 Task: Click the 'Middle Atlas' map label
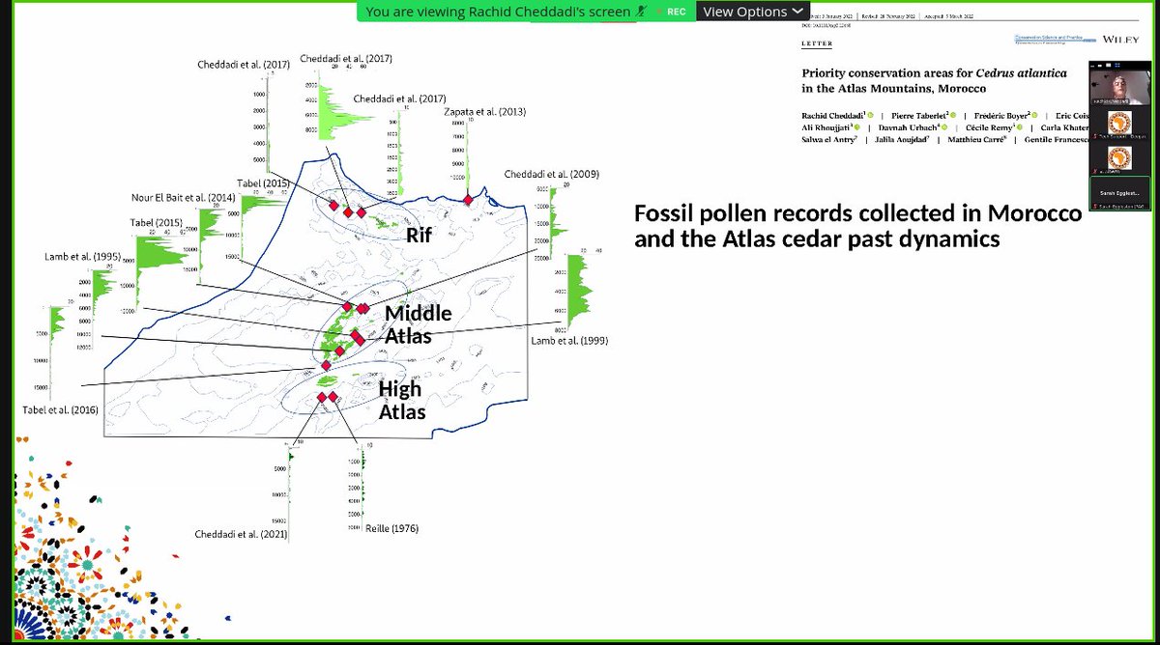tap(418, 324)
